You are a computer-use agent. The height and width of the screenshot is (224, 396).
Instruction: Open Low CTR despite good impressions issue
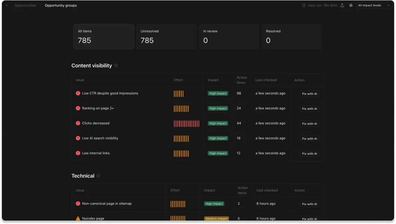(x=110, y=93)
